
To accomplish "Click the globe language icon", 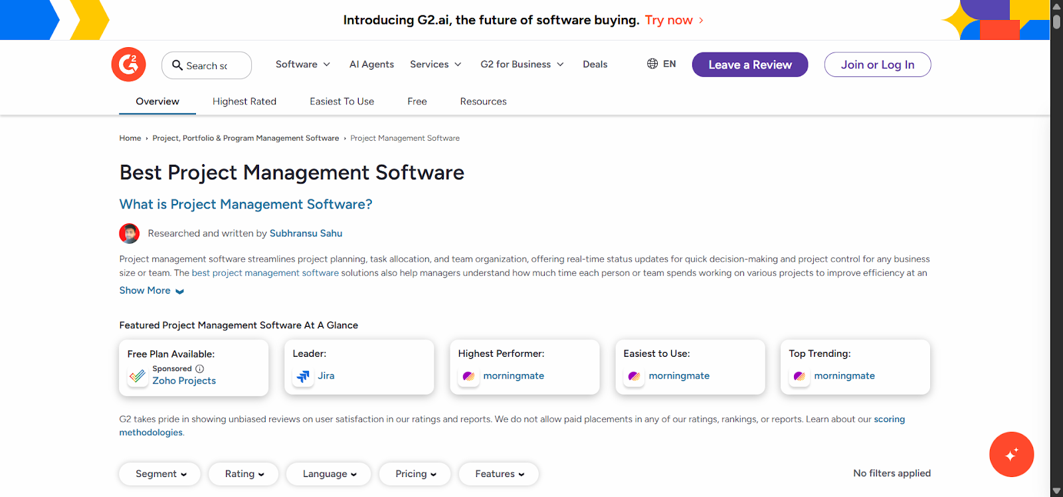I will [x=652, y=64].
